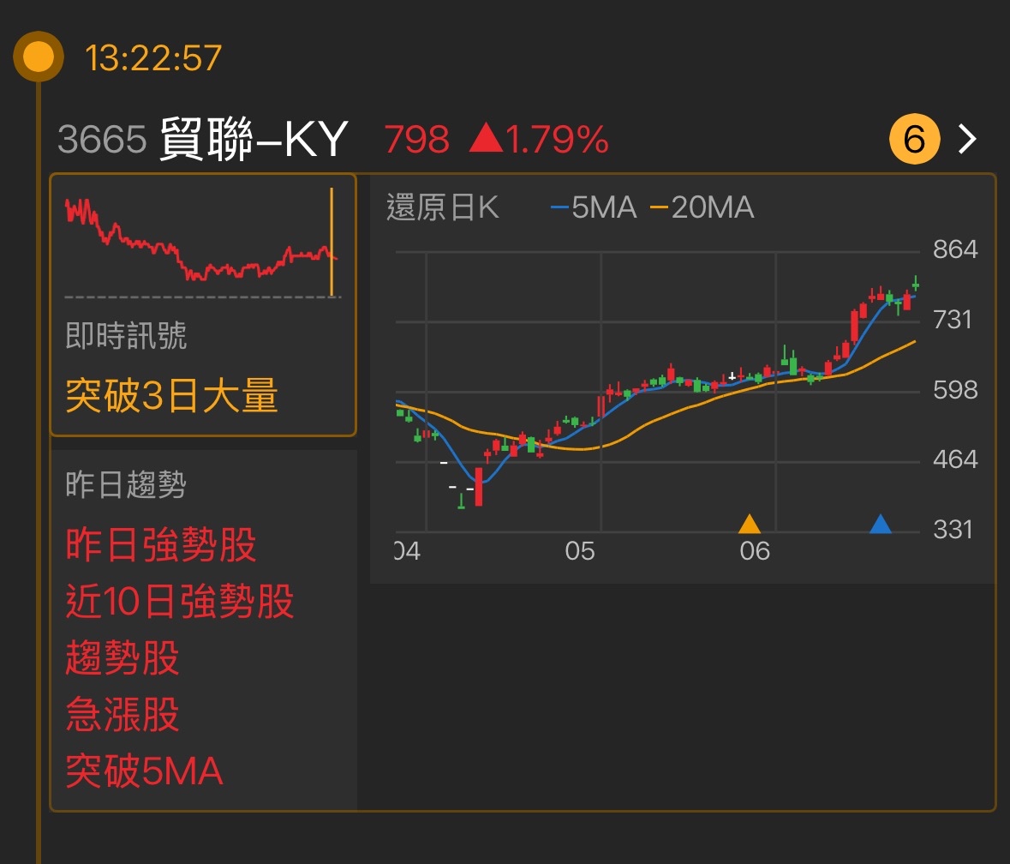Tap the price 798
1010x864 pixels.
click(x=416, y=139)
